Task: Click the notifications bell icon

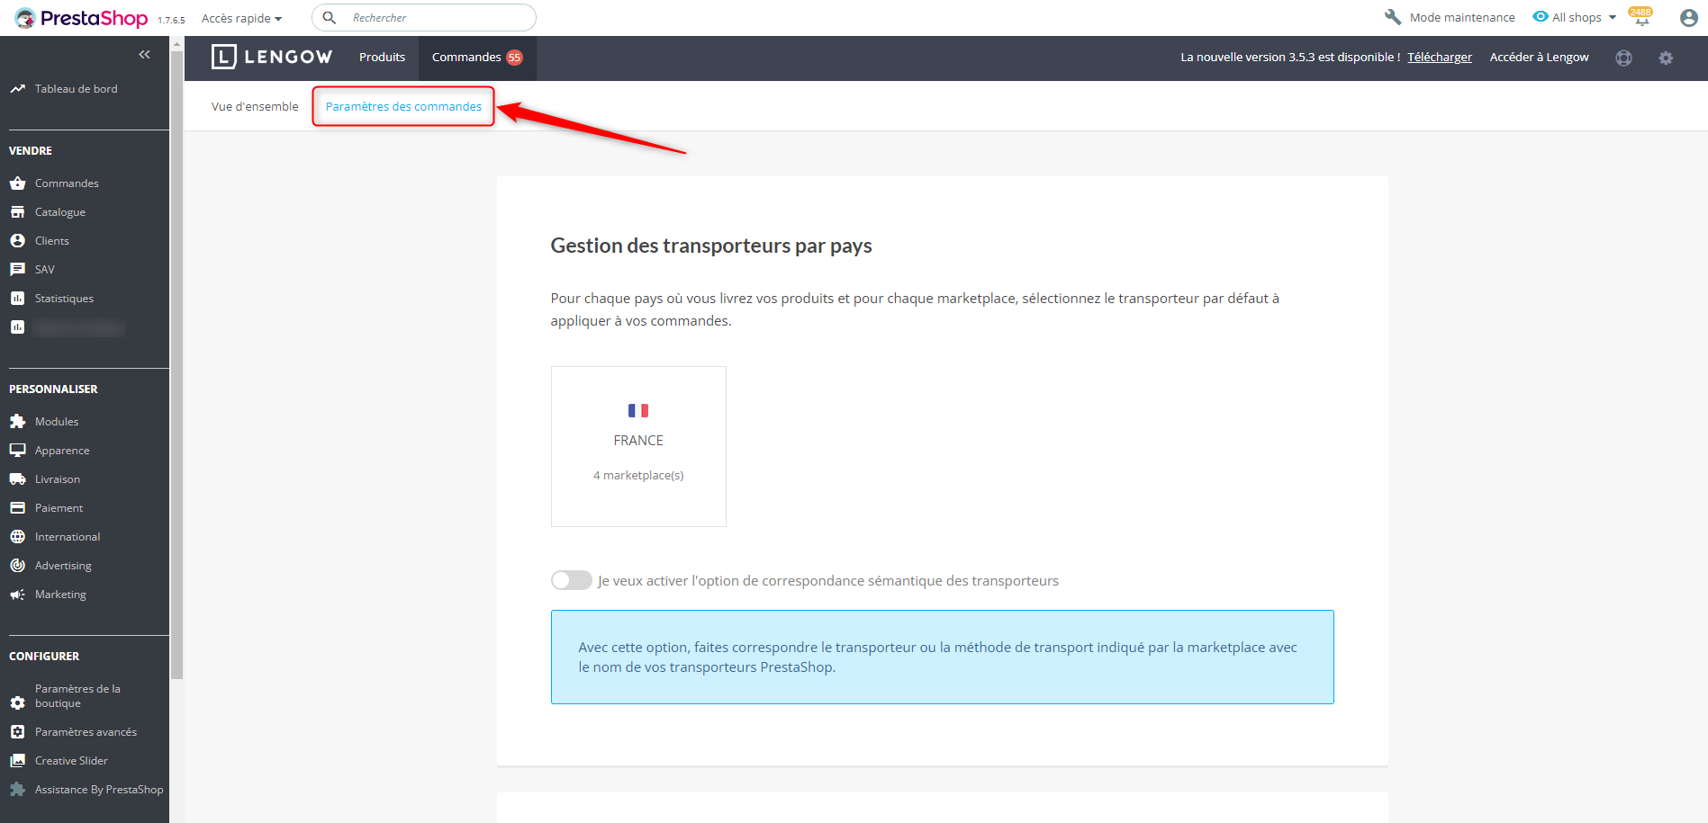Action: point(1641,19)
